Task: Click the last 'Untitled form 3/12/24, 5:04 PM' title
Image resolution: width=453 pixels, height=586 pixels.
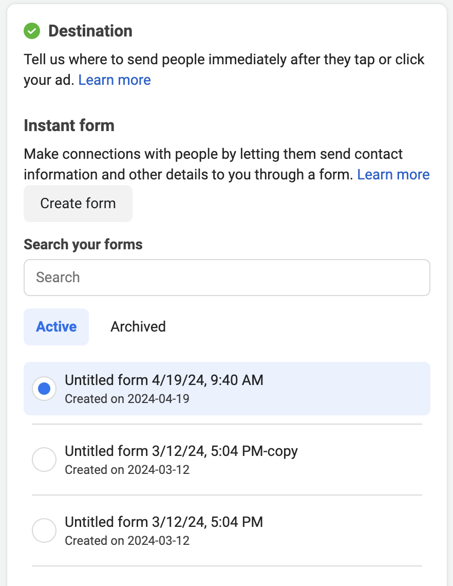Action: point(164,522)
